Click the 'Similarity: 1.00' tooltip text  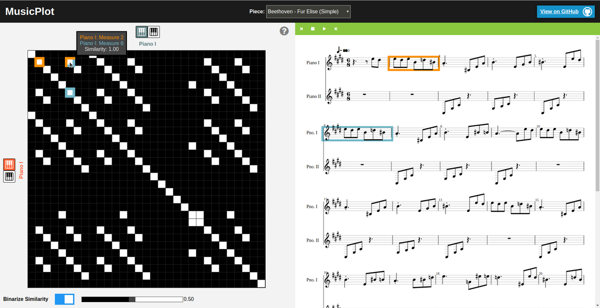tap(101, 49)
